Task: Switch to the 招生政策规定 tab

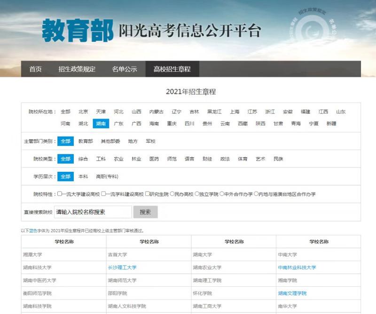Action: click(77, 69)
